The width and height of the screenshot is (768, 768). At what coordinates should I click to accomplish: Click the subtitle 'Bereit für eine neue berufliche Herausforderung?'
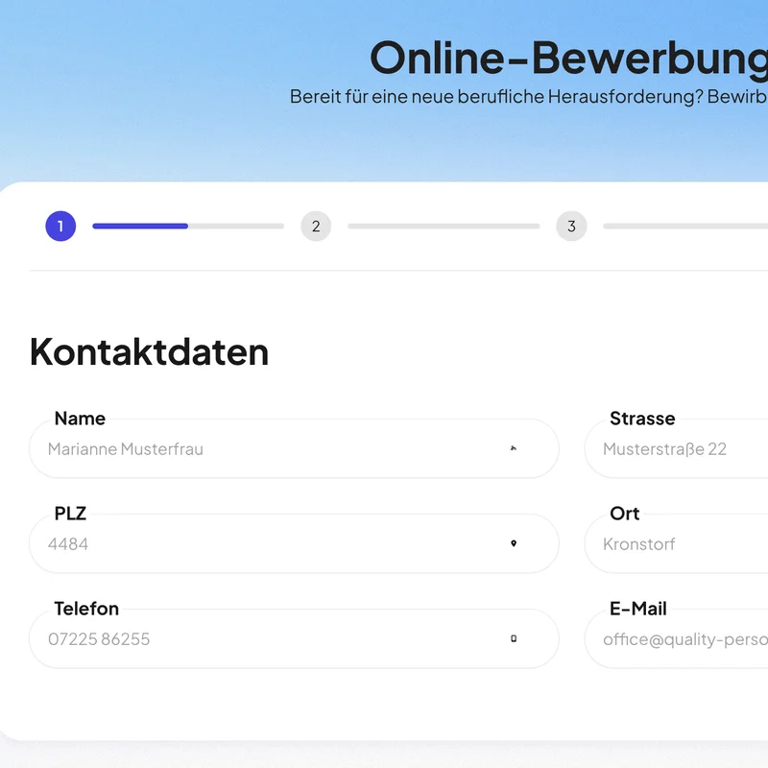(x=496, y=97)
